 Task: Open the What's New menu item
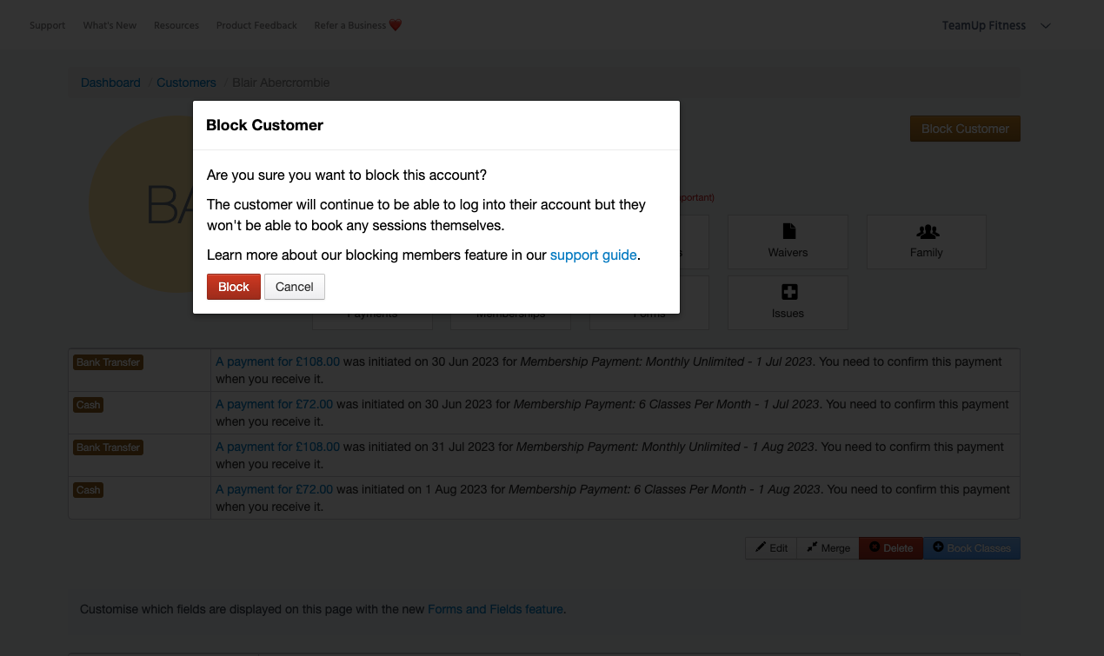pos(110,26)
